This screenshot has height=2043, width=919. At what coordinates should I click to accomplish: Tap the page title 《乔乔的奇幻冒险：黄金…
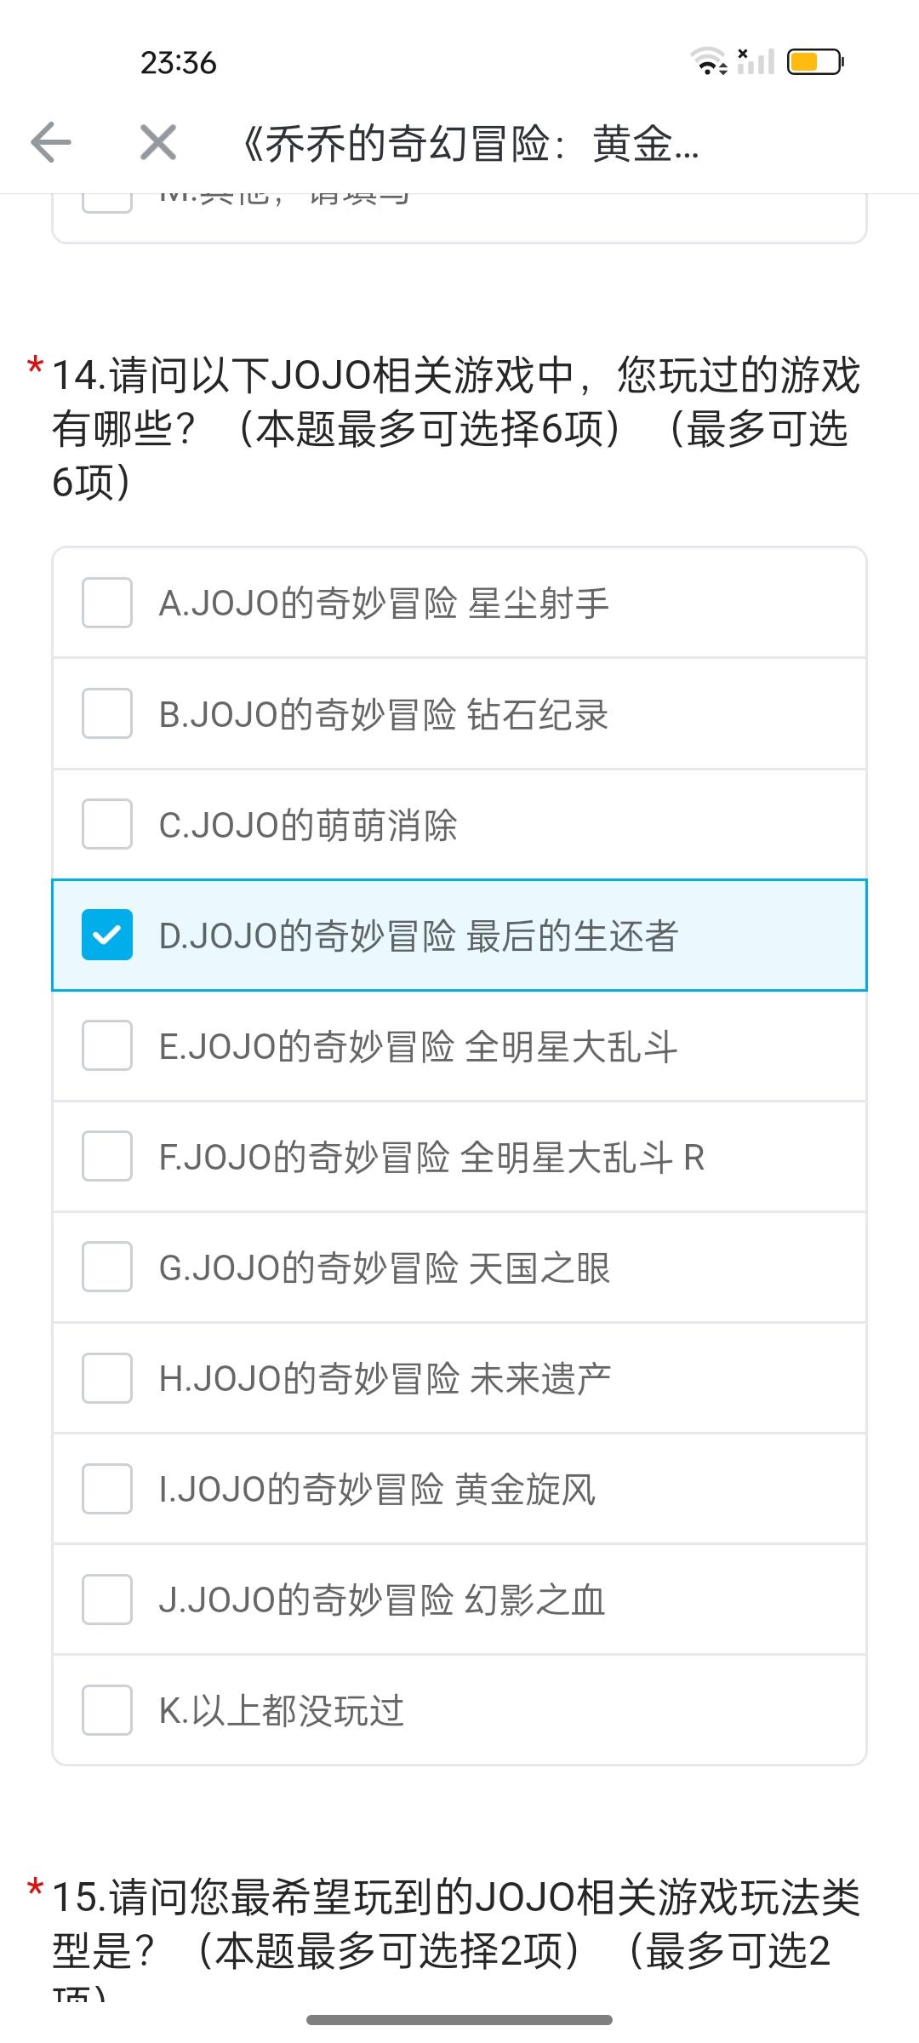tap(470, 143)
